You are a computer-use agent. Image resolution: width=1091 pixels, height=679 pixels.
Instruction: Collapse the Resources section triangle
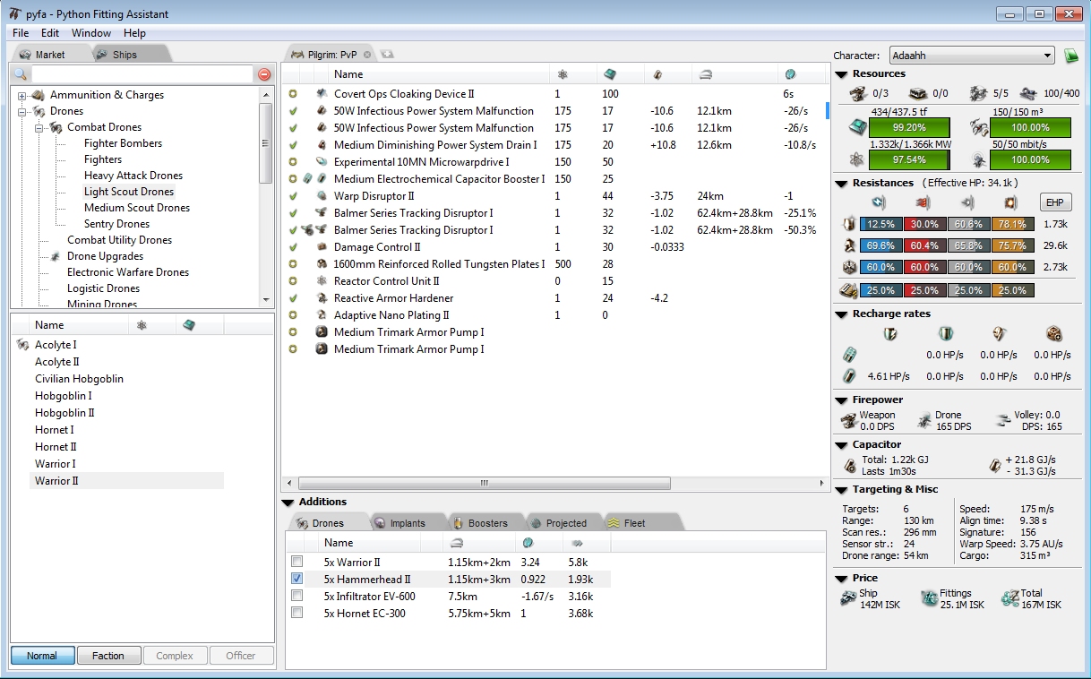point(841,74)
